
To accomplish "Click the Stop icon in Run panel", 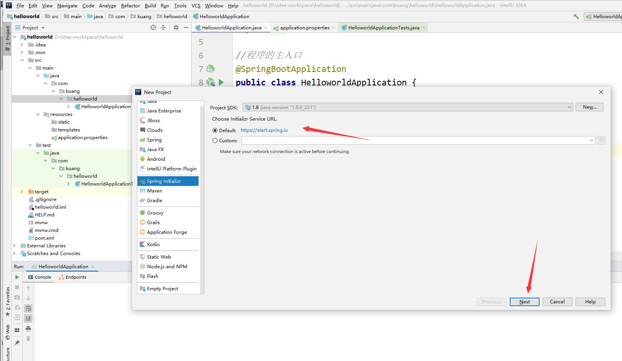I will 17,287.
